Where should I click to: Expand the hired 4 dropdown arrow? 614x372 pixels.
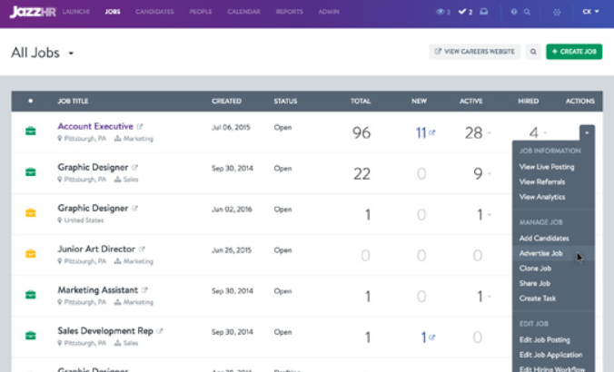[x=545, y=133]
